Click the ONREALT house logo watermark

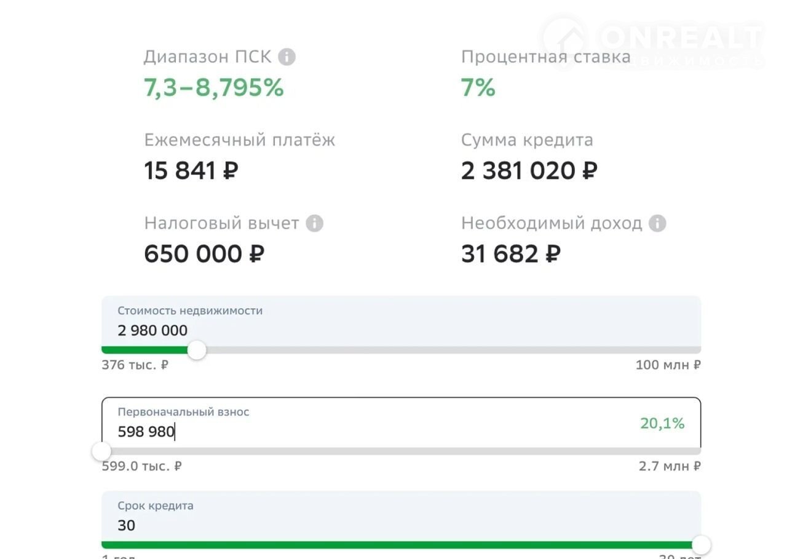coord(563,39)
